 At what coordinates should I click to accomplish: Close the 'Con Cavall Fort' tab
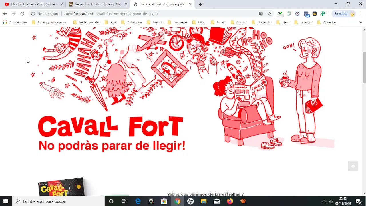pos(190,4)
